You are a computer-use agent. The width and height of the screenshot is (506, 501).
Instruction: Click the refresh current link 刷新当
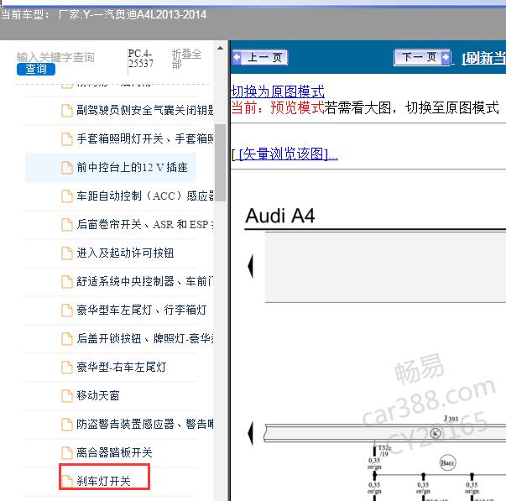coord(483,59)
